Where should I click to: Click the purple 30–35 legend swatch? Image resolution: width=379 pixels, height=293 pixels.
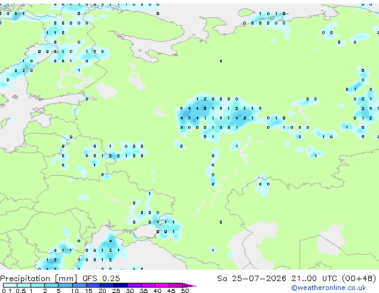[x=135, y=285]
